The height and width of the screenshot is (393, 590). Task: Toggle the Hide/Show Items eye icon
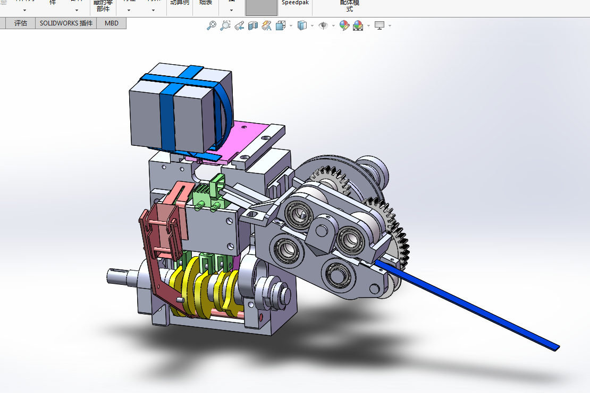coord(323,25)
